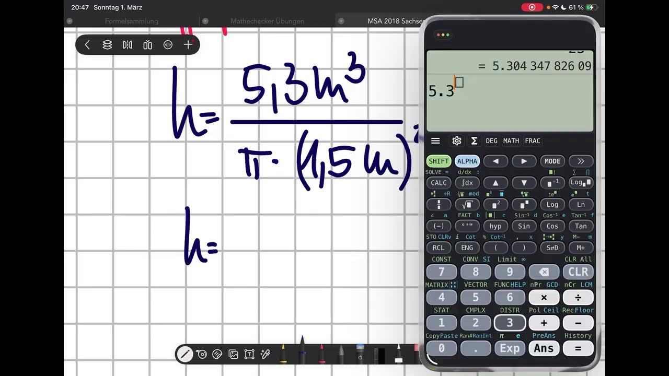The width and height of the screenshot is (669, 376).
Task: Tap the calculator up arrow key
Action: click(495, 183)
